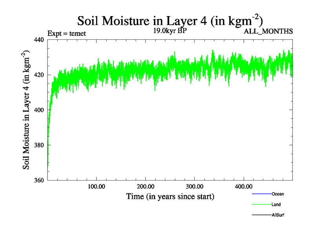Select the AllSurf legend label
314x236 pixels.
[x=278, y=215]
